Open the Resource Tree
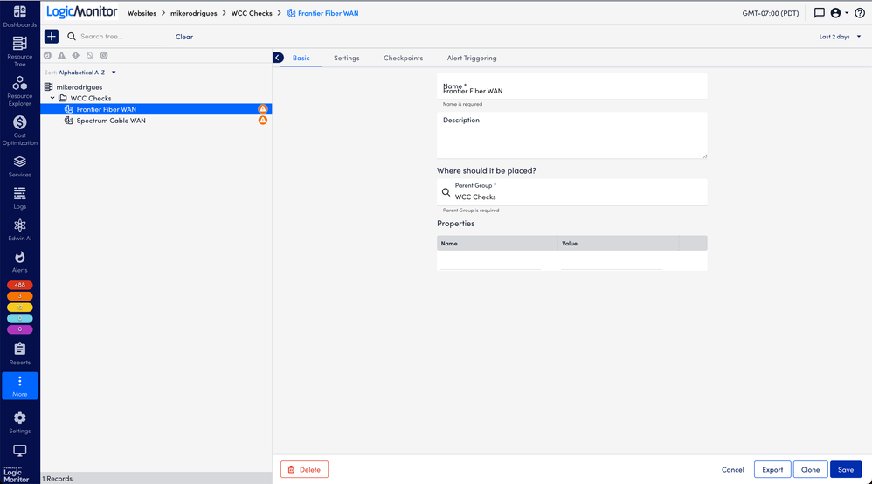Screen dimensions: 872x484 pyautogui.click(x=19, y=52)
